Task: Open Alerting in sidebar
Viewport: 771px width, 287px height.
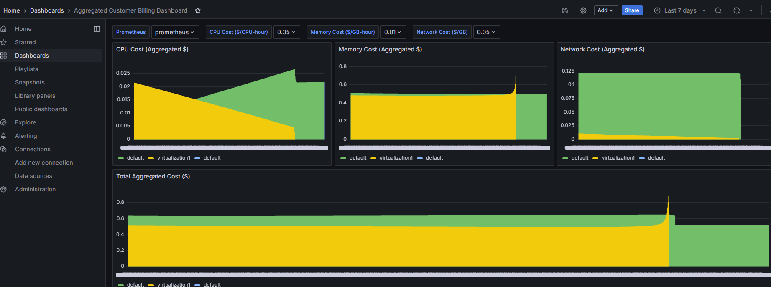Action: click(26, 136)
